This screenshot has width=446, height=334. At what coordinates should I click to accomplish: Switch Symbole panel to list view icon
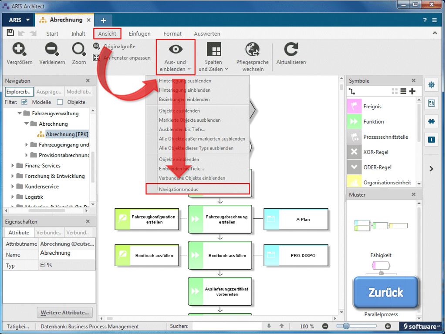403,91
